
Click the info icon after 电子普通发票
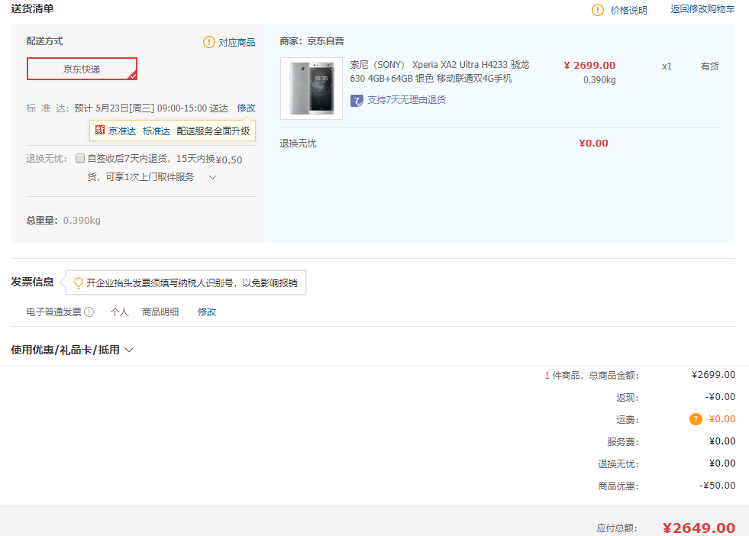[x=90, y=312]
